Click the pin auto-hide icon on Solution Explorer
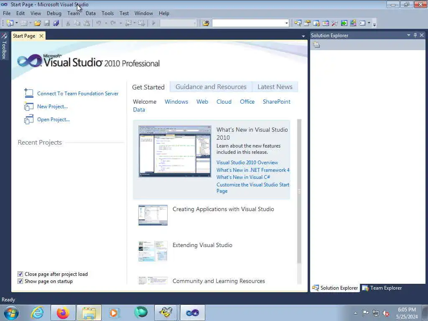 415,35
